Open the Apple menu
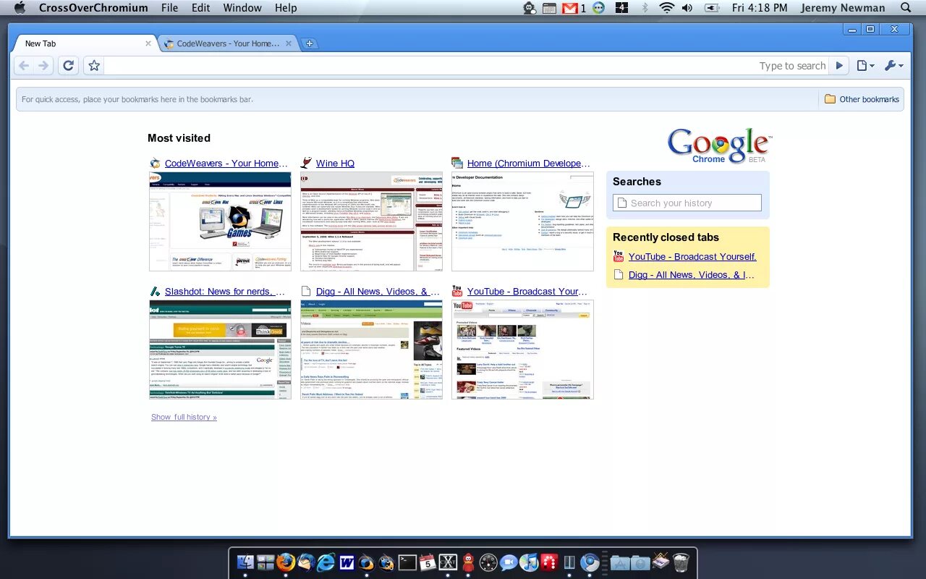 click(x=20, y=8)
